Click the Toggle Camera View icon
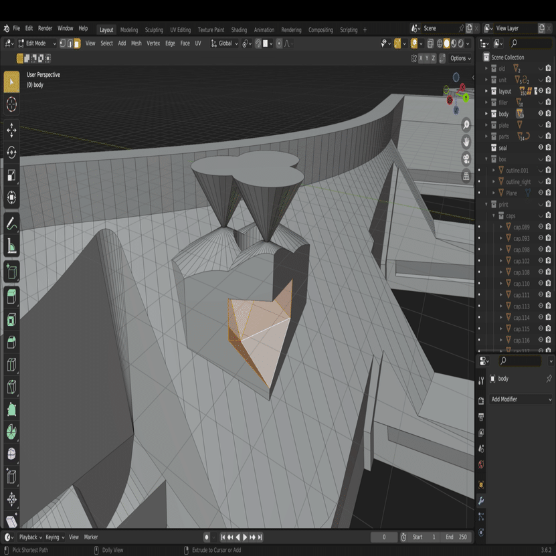 click(466, 159)
